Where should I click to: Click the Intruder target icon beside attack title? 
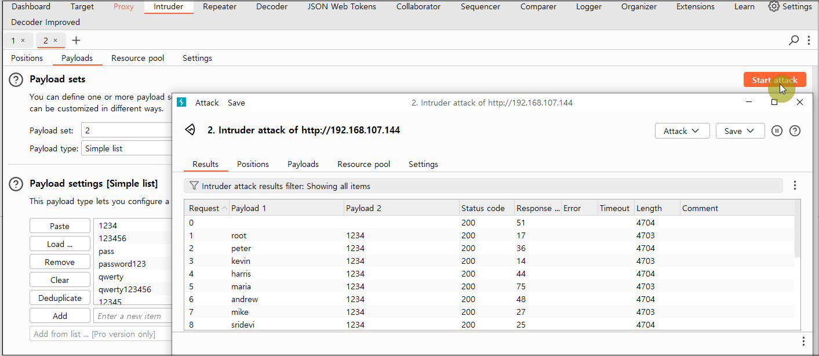click(x=190, y=130)
